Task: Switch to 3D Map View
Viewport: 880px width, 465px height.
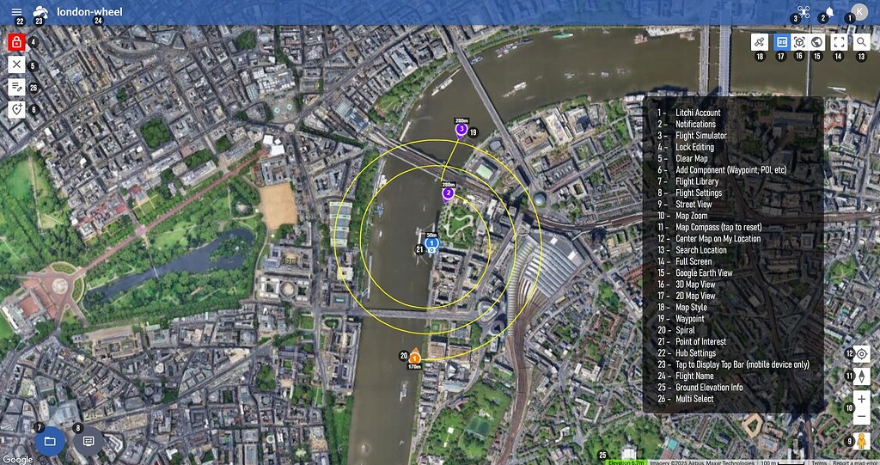Action: [800, 42]
